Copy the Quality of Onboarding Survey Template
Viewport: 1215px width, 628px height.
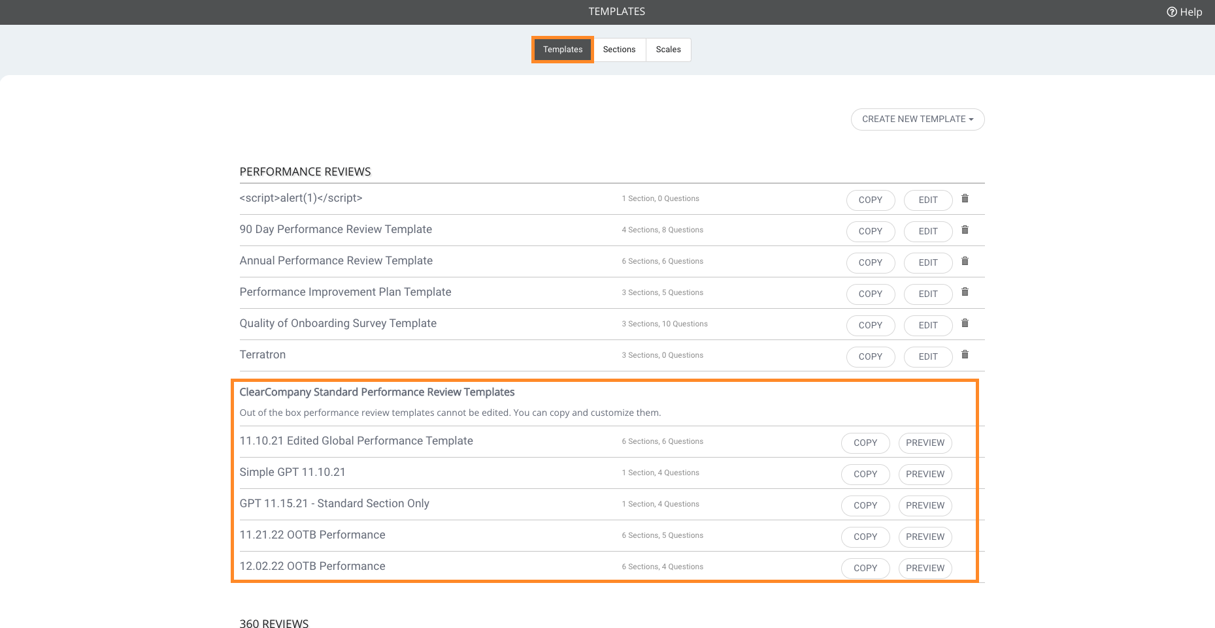(x=871, y=326)
